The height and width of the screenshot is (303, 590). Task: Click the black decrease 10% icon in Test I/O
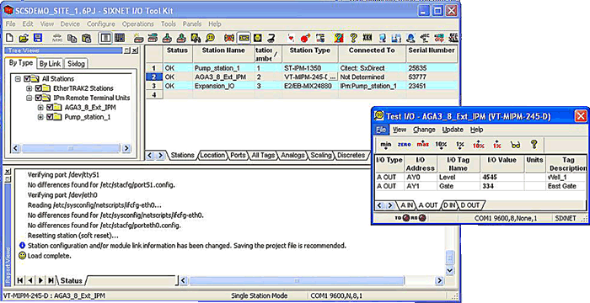[441, 145]
